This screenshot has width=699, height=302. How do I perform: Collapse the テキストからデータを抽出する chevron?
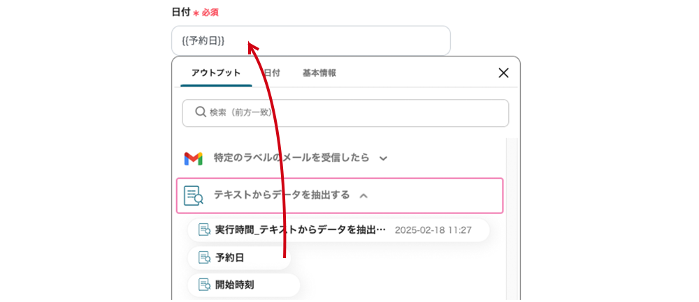(363, 195)
